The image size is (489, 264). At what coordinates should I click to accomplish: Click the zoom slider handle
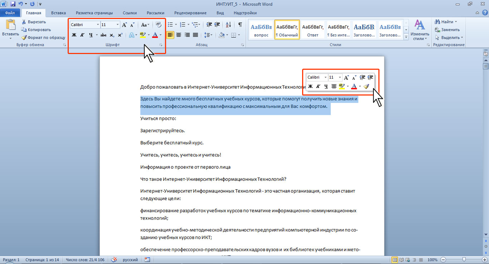[x=464, y=259]
